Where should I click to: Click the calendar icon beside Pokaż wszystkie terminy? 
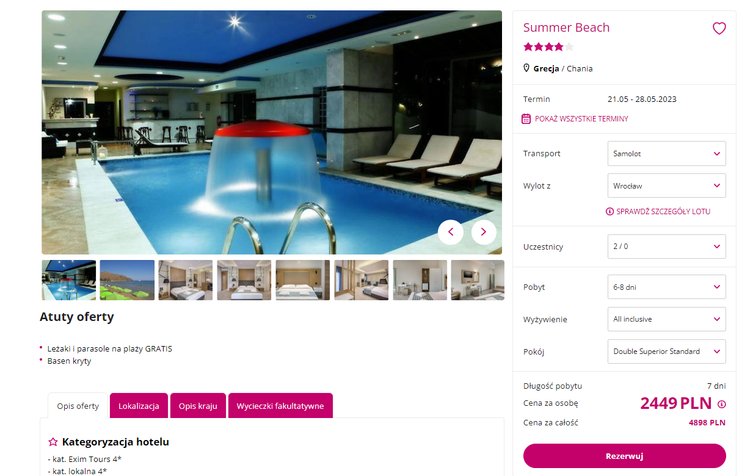coord(526,119)
